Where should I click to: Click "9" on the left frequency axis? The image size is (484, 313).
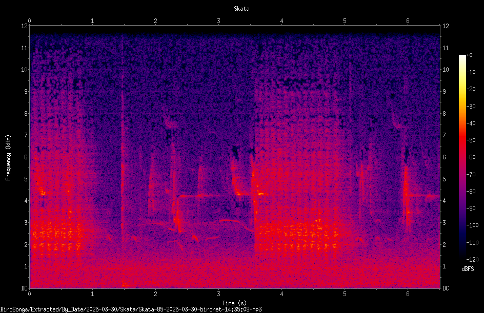tap(26, 92)
